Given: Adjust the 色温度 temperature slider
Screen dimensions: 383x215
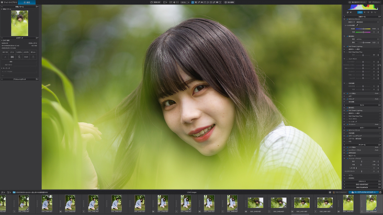Looking at the screenshot, I should (x=363, y=29).
